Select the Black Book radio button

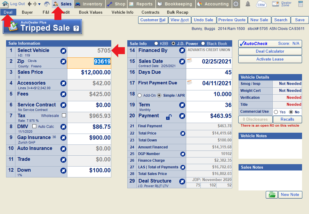203,43
